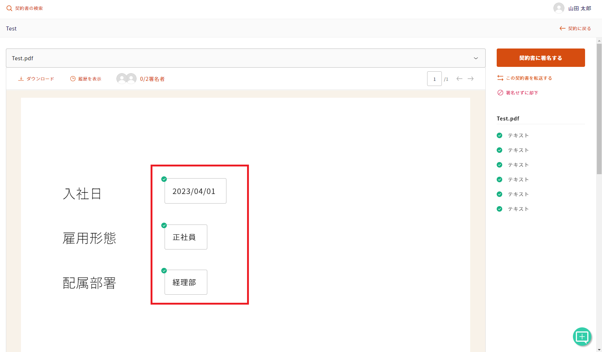Click the history clock icon
Image resolution: width=602 pixels, height=352 pixels.
73,79
